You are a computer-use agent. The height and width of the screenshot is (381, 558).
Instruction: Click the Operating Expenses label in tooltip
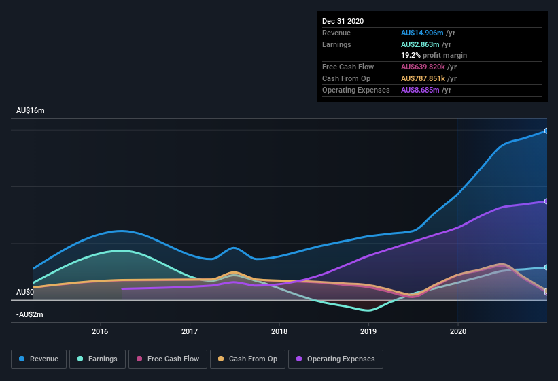tap(356, 90)
